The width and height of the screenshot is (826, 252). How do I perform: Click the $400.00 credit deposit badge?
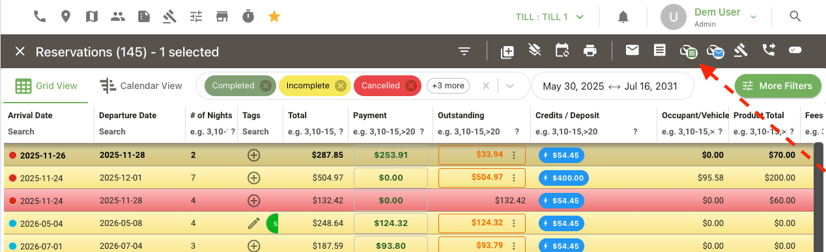pyautogui.click(x=564, y=178)
